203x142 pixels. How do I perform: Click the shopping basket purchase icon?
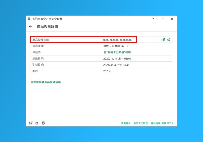[x=169, y=40]
